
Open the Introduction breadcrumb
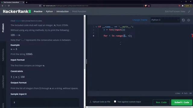[x=62, y=11]
